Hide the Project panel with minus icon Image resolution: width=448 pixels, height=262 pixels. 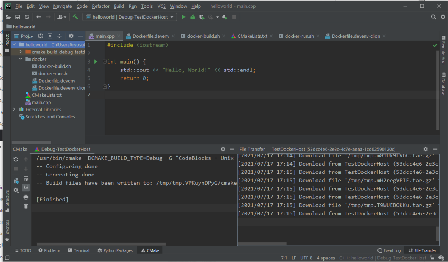(80, 36)
